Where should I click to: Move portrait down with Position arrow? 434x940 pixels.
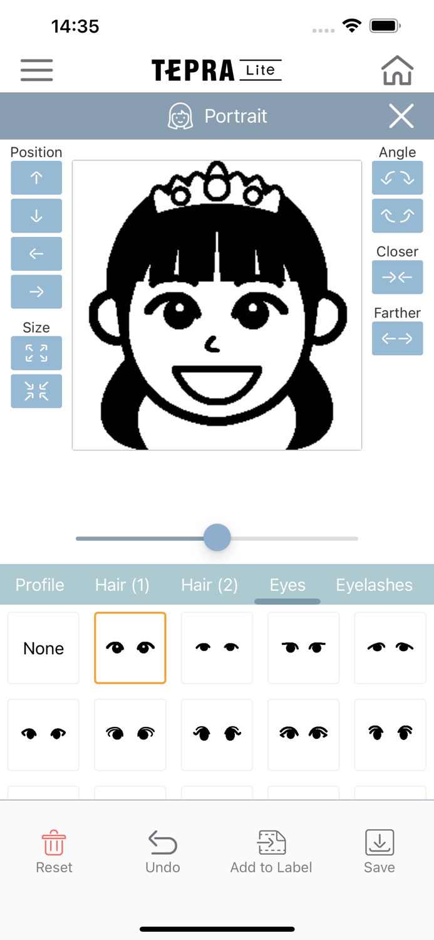[36, 216]
